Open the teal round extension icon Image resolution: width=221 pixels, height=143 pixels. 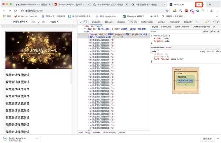(x=198, y=11)
